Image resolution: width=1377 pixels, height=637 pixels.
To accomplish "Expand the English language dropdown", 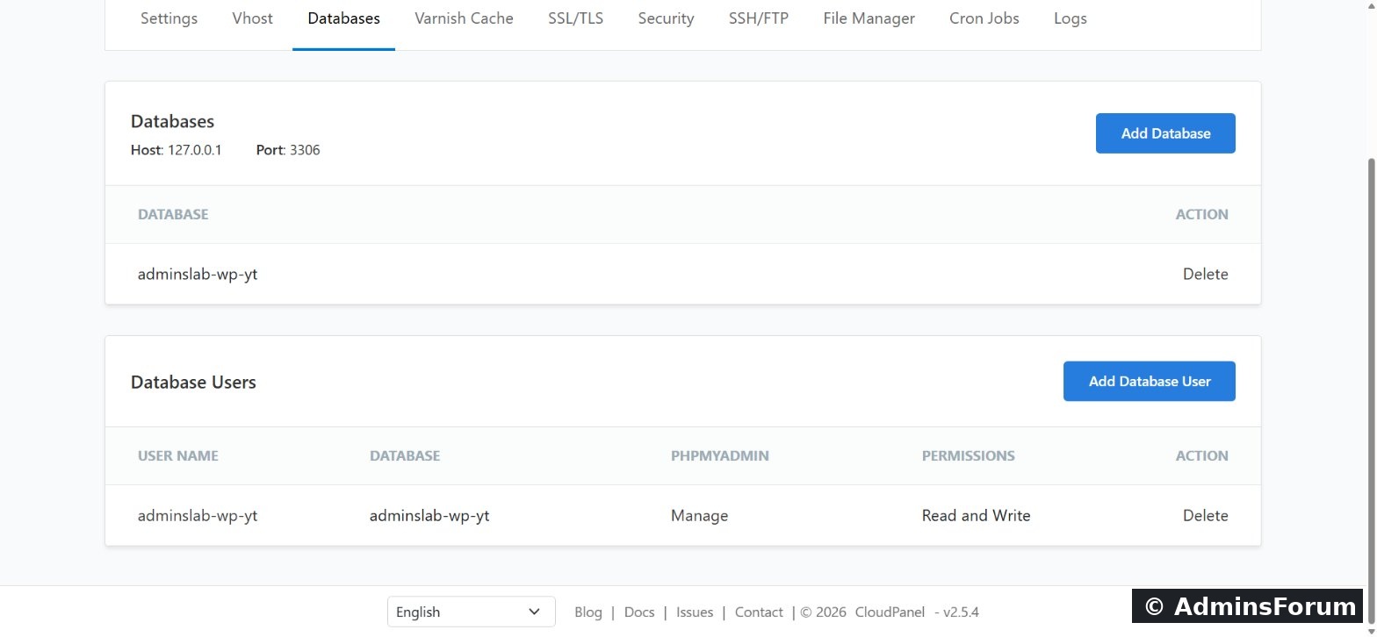I will click(x=471, y=612).
